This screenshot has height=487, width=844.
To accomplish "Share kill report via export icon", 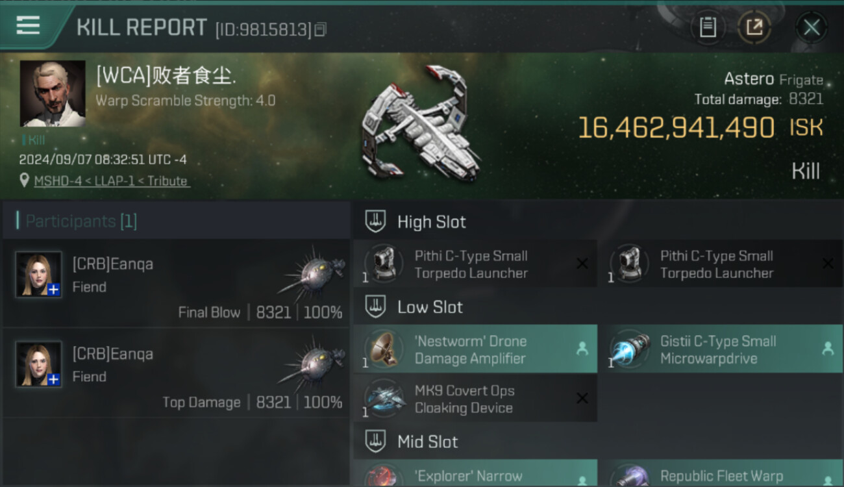I will point(754,27).
